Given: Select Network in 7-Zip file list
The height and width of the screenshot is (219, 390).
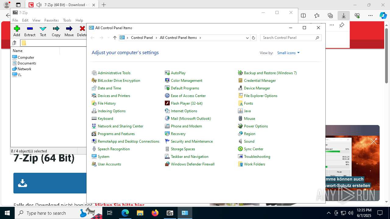Looking at the screenshot, I should (x=24, y=69).
